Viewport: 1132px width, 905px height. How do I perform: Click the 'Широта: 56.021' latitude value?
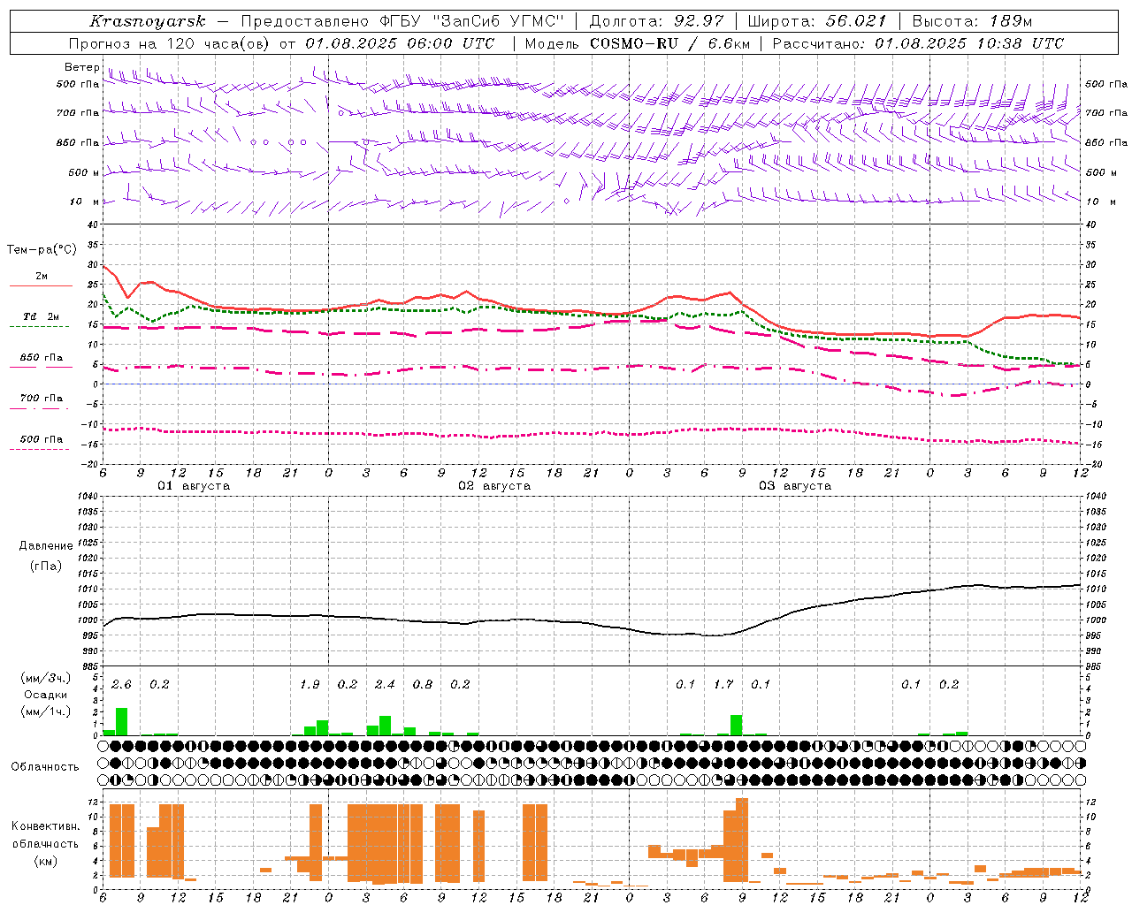click(x=816, y=21)
